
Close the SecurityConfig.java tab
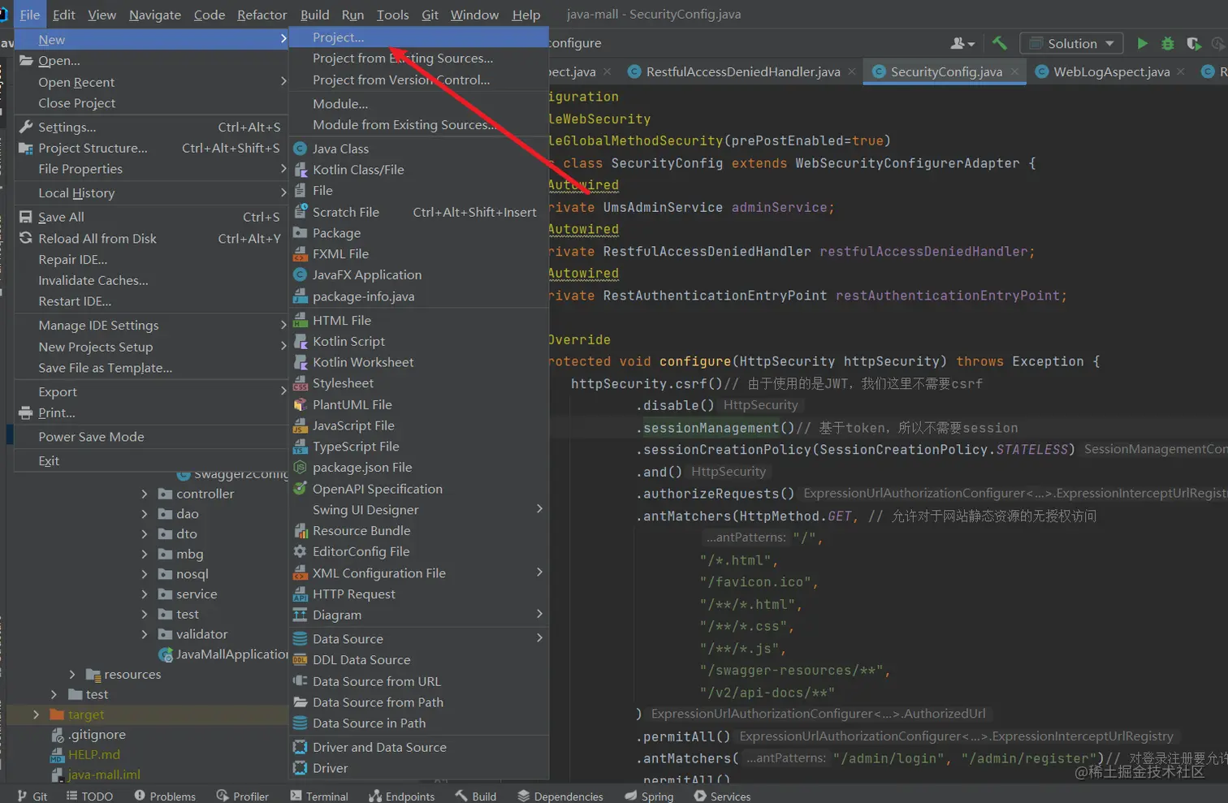[x=1015, y=72]
